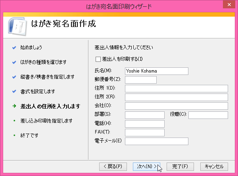This screenshot has height=176, width=238.
Task: Proceed with the 次へ button
Action: [146, 166]
